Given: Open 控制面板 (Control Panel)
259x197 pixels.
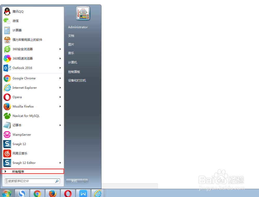Looking at the screenshot, I should click(x=74, y=72).
